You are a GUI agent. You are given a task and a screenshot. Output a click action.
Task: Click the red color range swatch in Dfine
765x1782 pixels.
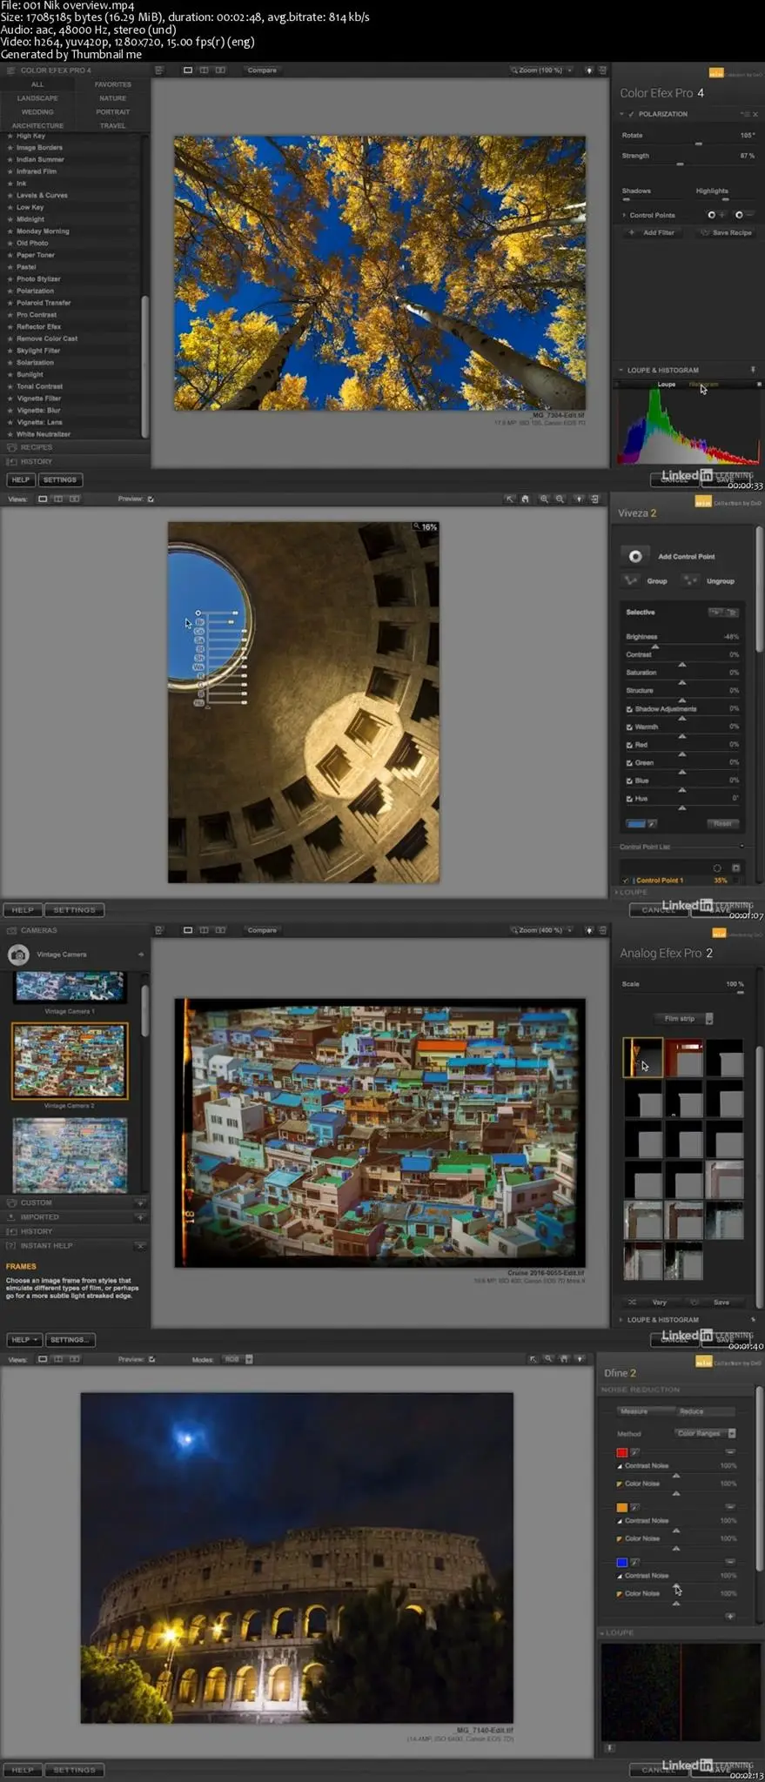[x=622, y=1452]
